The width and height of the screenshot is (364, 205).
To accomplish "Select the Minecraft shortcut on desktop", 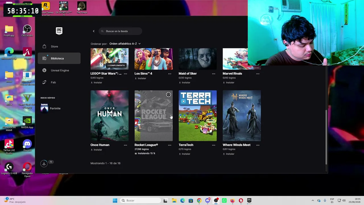I will click(x=27, y=78).
